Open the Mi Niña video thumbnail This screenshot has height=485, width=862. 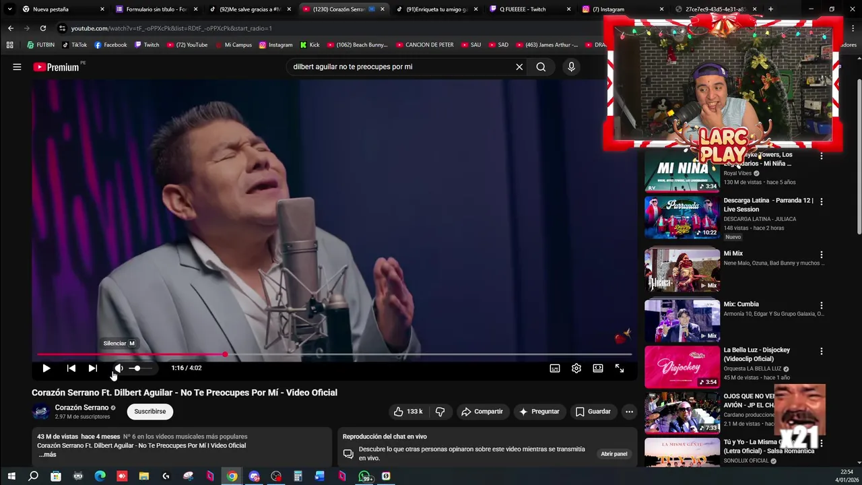[x=682, y=172]
